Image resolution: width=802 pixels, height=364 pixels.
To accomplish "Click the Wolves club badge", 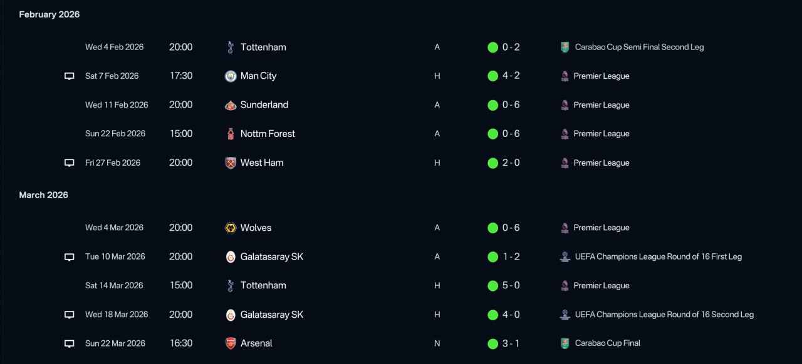I will (x=231, y=228).
